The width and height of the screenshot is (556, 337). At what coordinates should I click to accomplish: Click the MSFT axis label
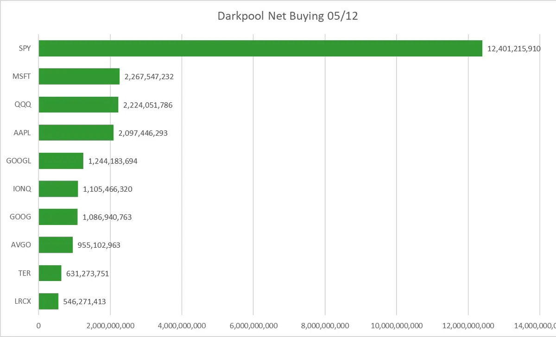(22, 76)
